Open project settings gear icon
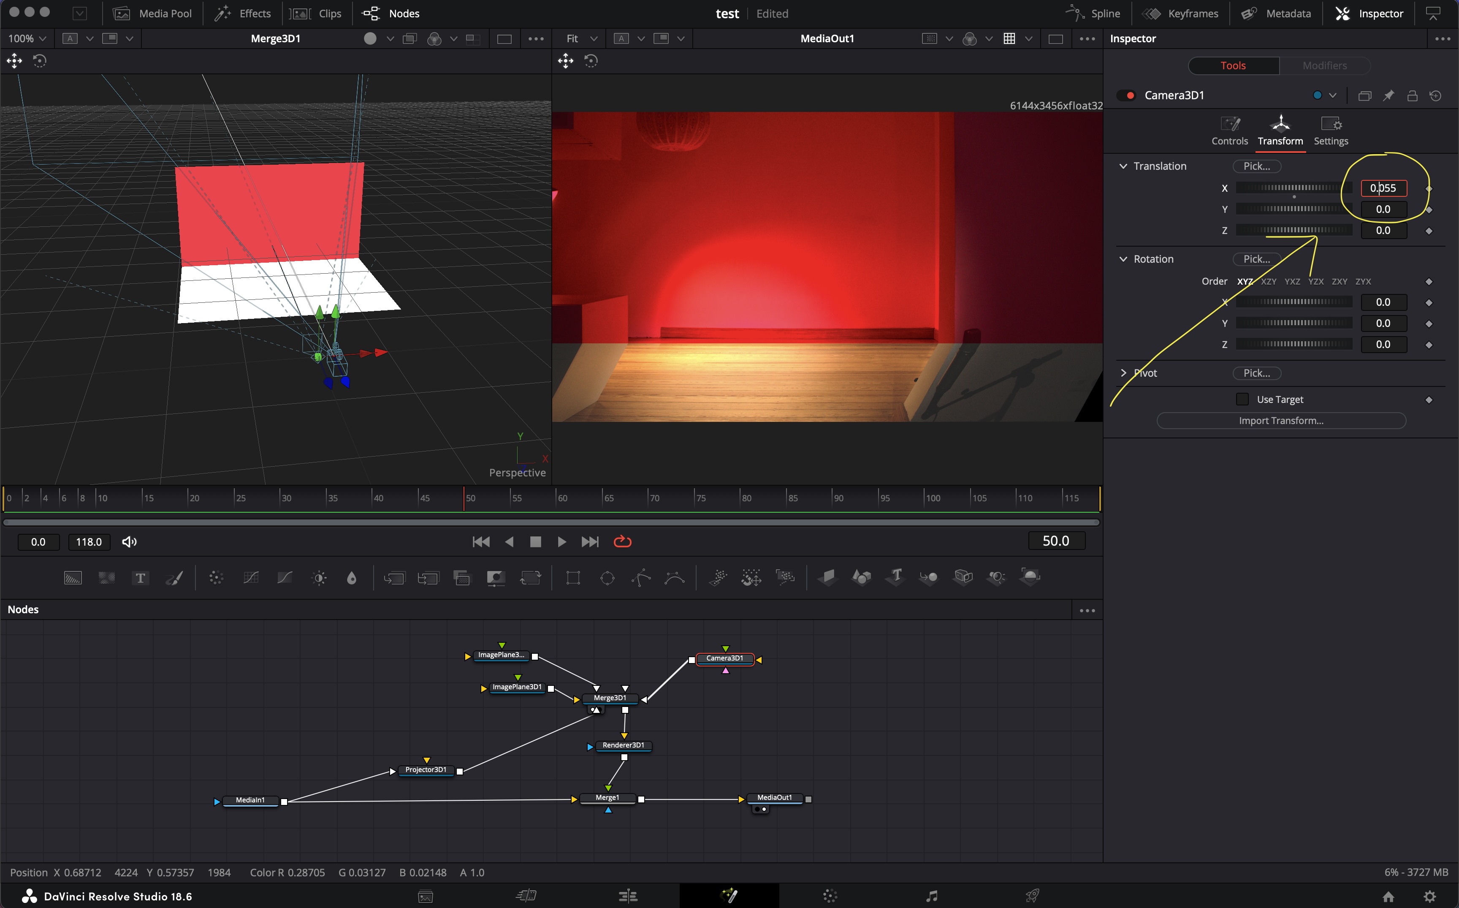This screenshot has width=1459, height=908. [x=1430, y=897]
